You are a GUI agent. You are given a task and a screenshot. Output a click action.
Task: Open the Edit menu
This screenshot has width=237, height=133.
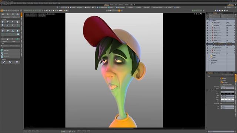[4, 3]
